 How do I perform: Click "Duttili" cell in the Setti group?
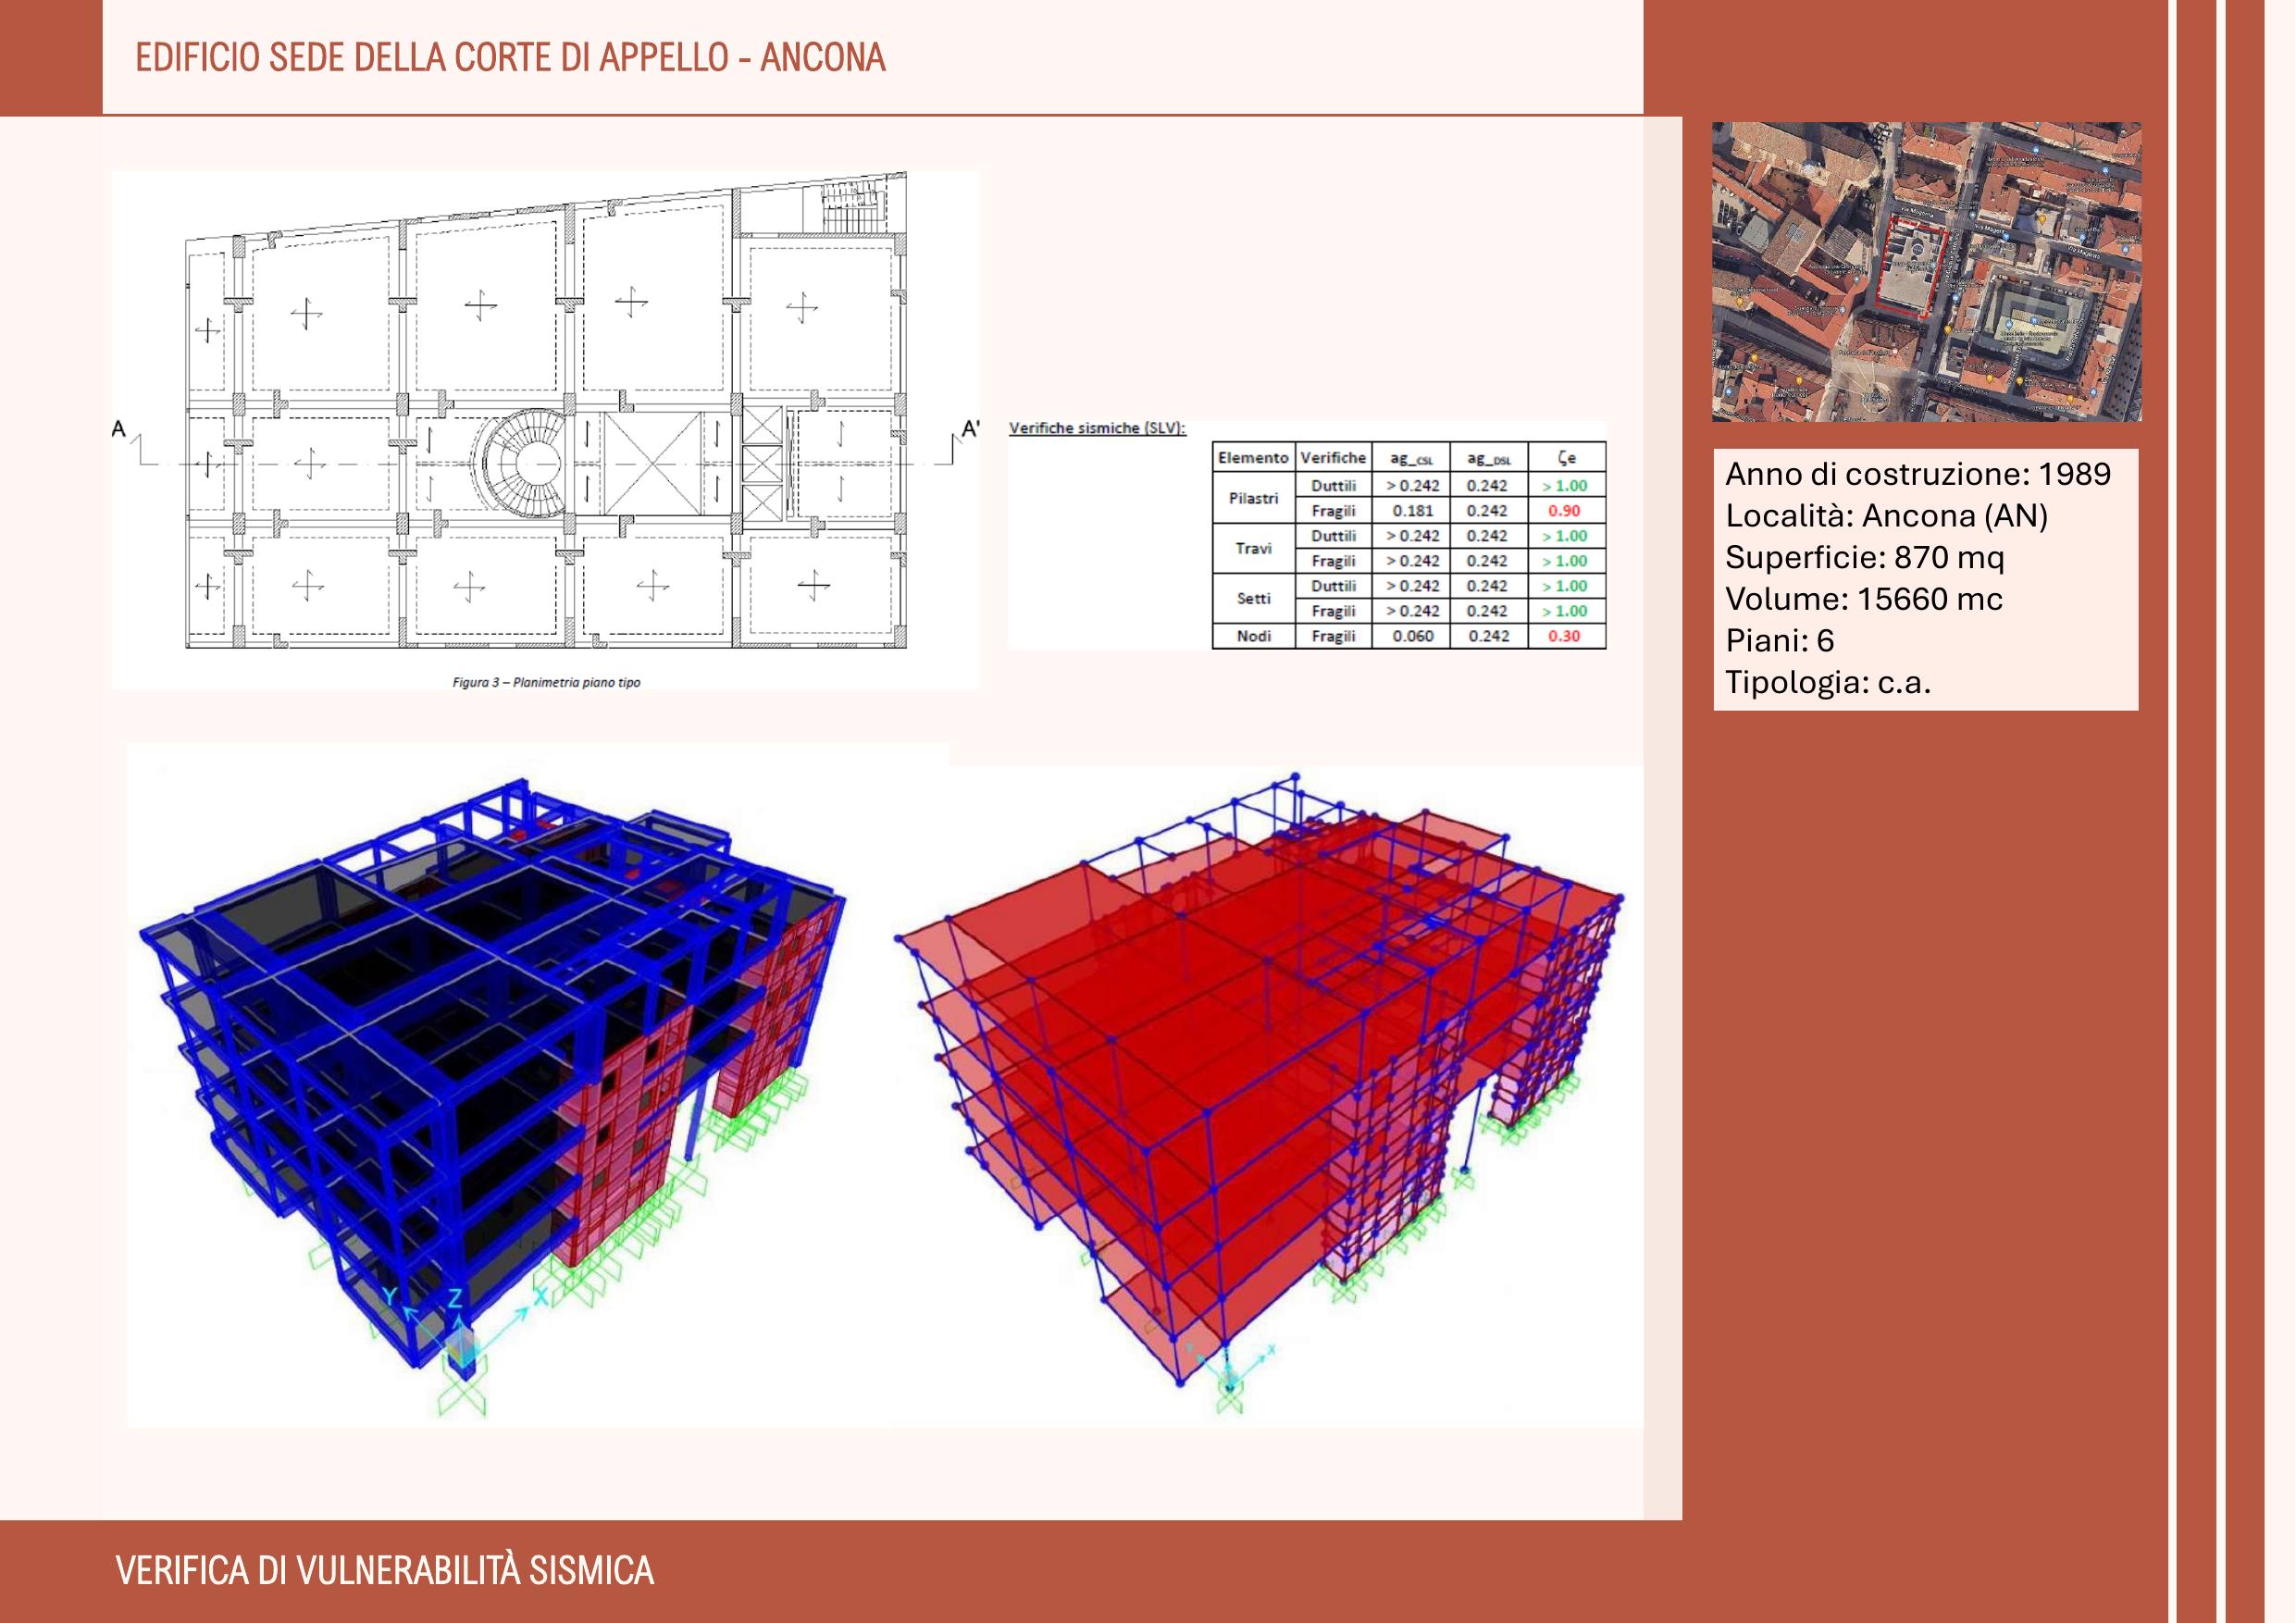point(1333,586)
